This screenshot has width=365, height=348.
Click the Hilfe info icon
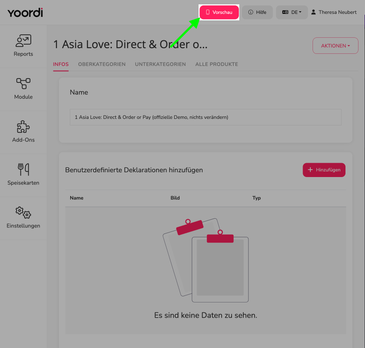[x=251, y=12]
